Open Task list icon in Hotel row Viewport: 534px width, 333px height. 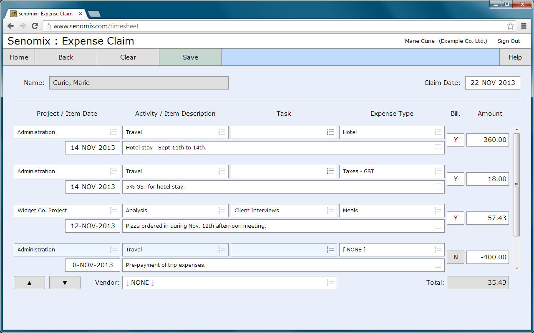coord(330,132)
